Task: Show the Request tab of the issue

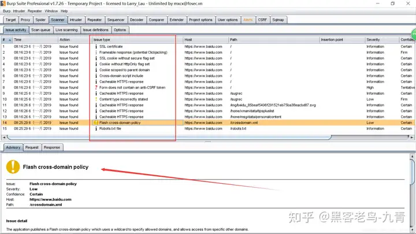Action: coord(32,147)
